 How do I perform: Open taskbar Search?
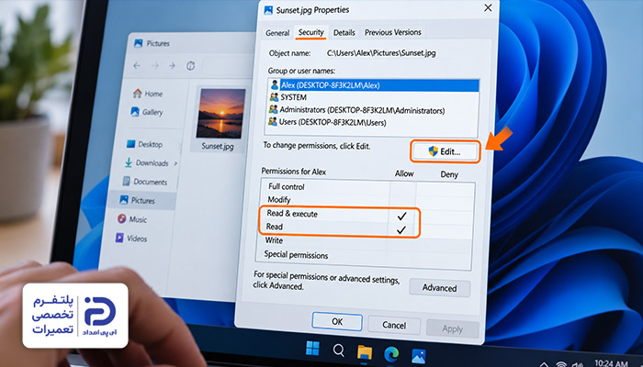click(338, 350)
